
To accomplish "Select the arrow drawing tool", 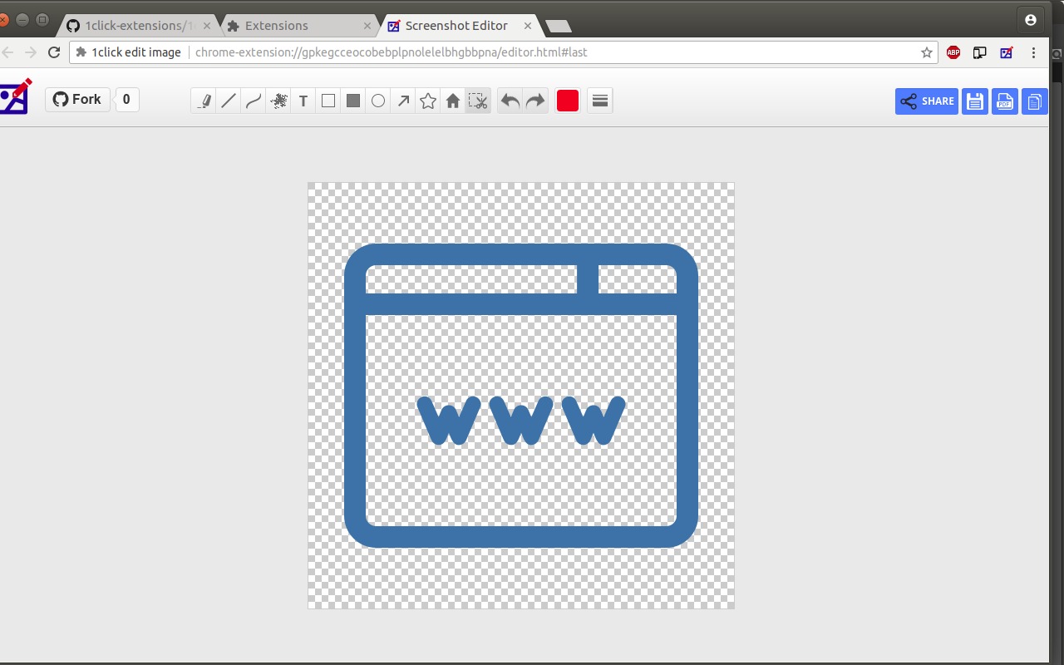I will point(403,101).
